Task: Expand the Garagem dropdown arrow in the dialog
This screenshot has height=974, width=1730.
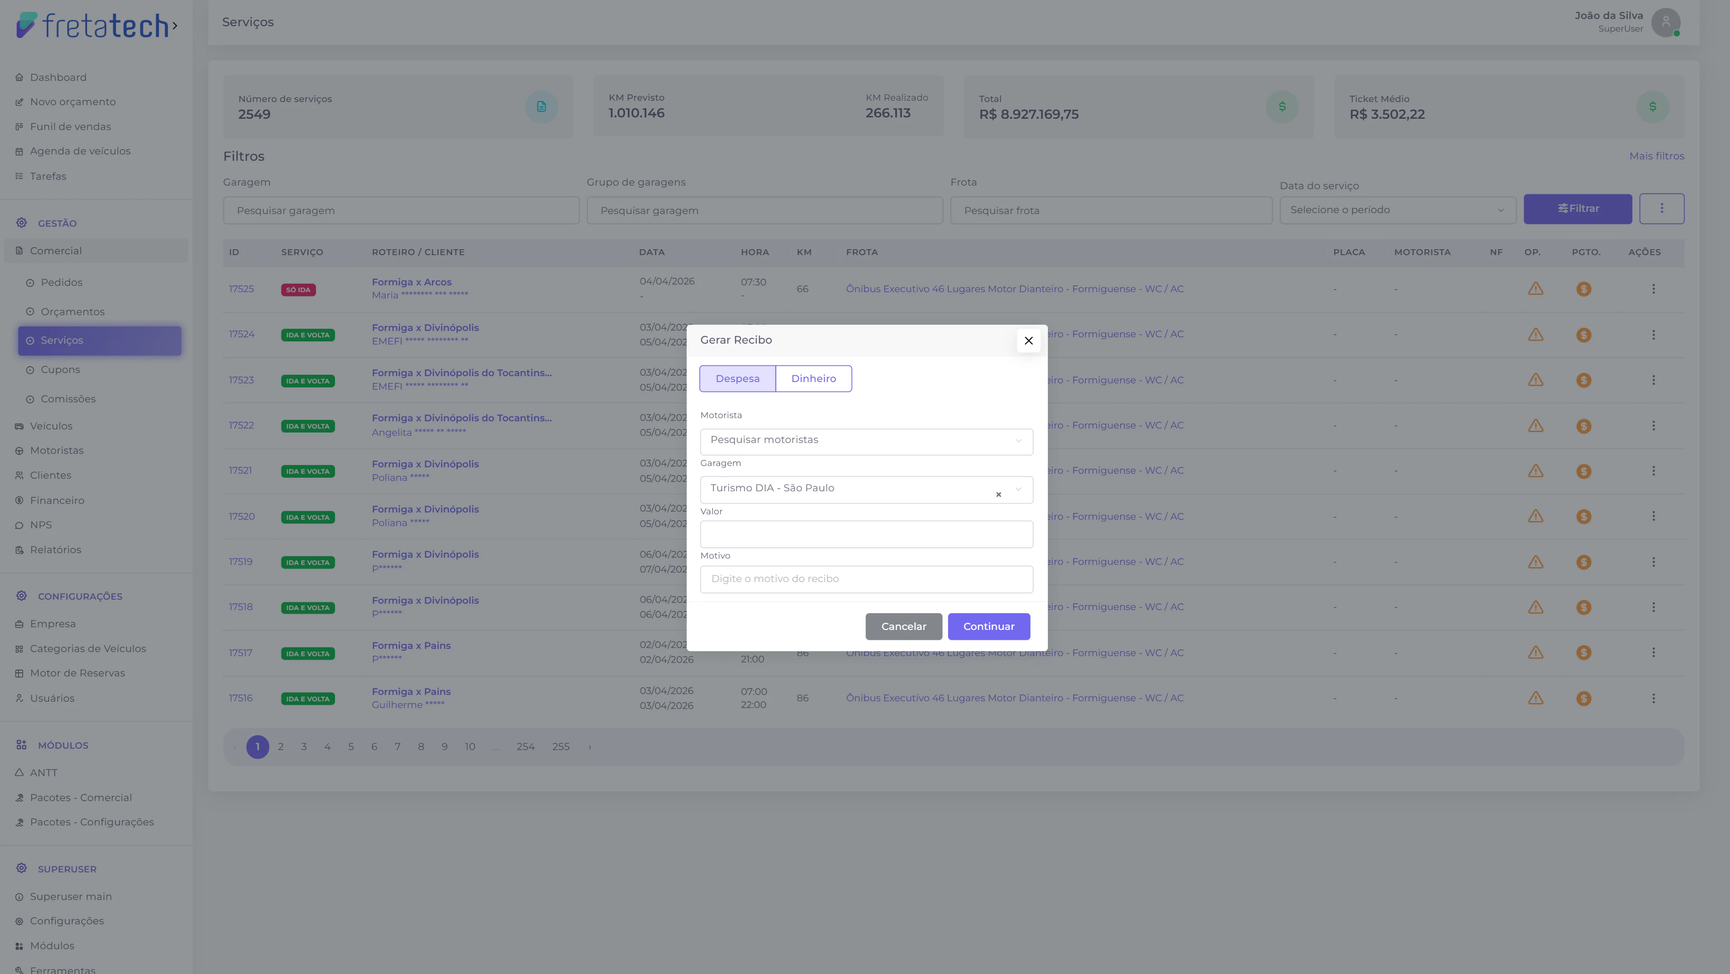Action: (x=1018, y=489)
